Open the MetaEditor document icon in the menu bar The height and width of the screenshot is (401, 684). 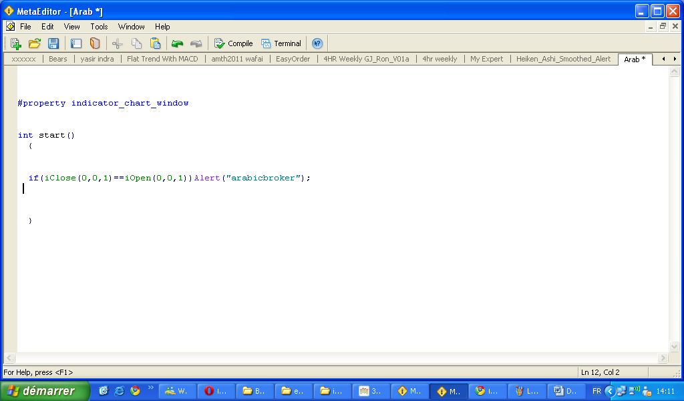[11, 27]
